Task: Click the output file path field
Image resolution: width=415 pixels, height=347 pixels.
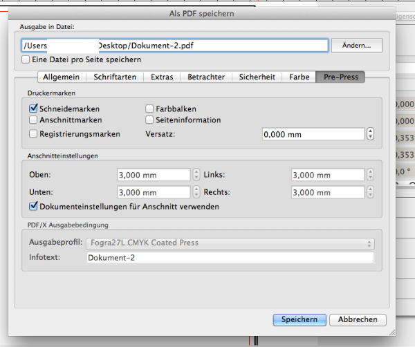Action: pyautogui.click(x=173, y=45)
